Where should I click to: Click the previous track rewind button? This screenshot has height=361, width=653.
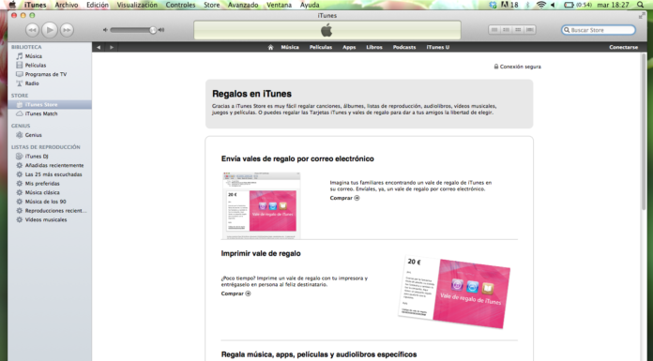(x=33, y=30)
